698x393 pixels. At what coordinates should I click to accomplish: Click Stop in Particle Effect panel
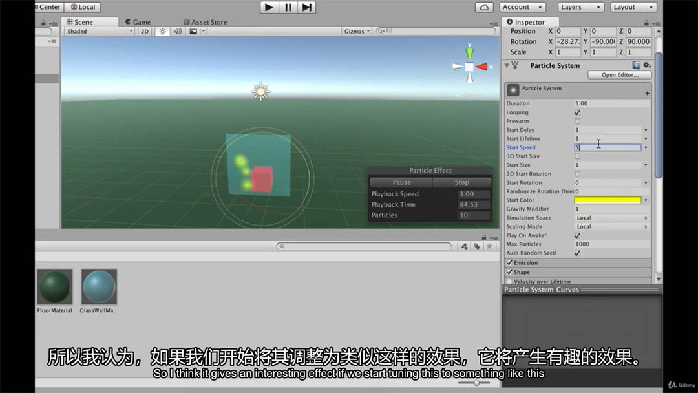(x=461, y=182)
